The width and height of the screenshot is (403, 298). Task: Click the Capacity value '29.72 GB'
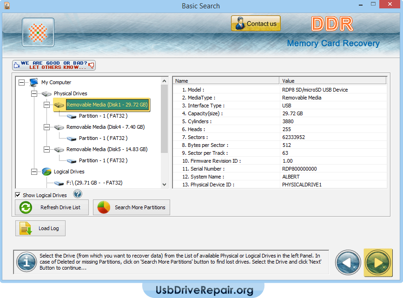pyautogui.click(x=292, y=113)
